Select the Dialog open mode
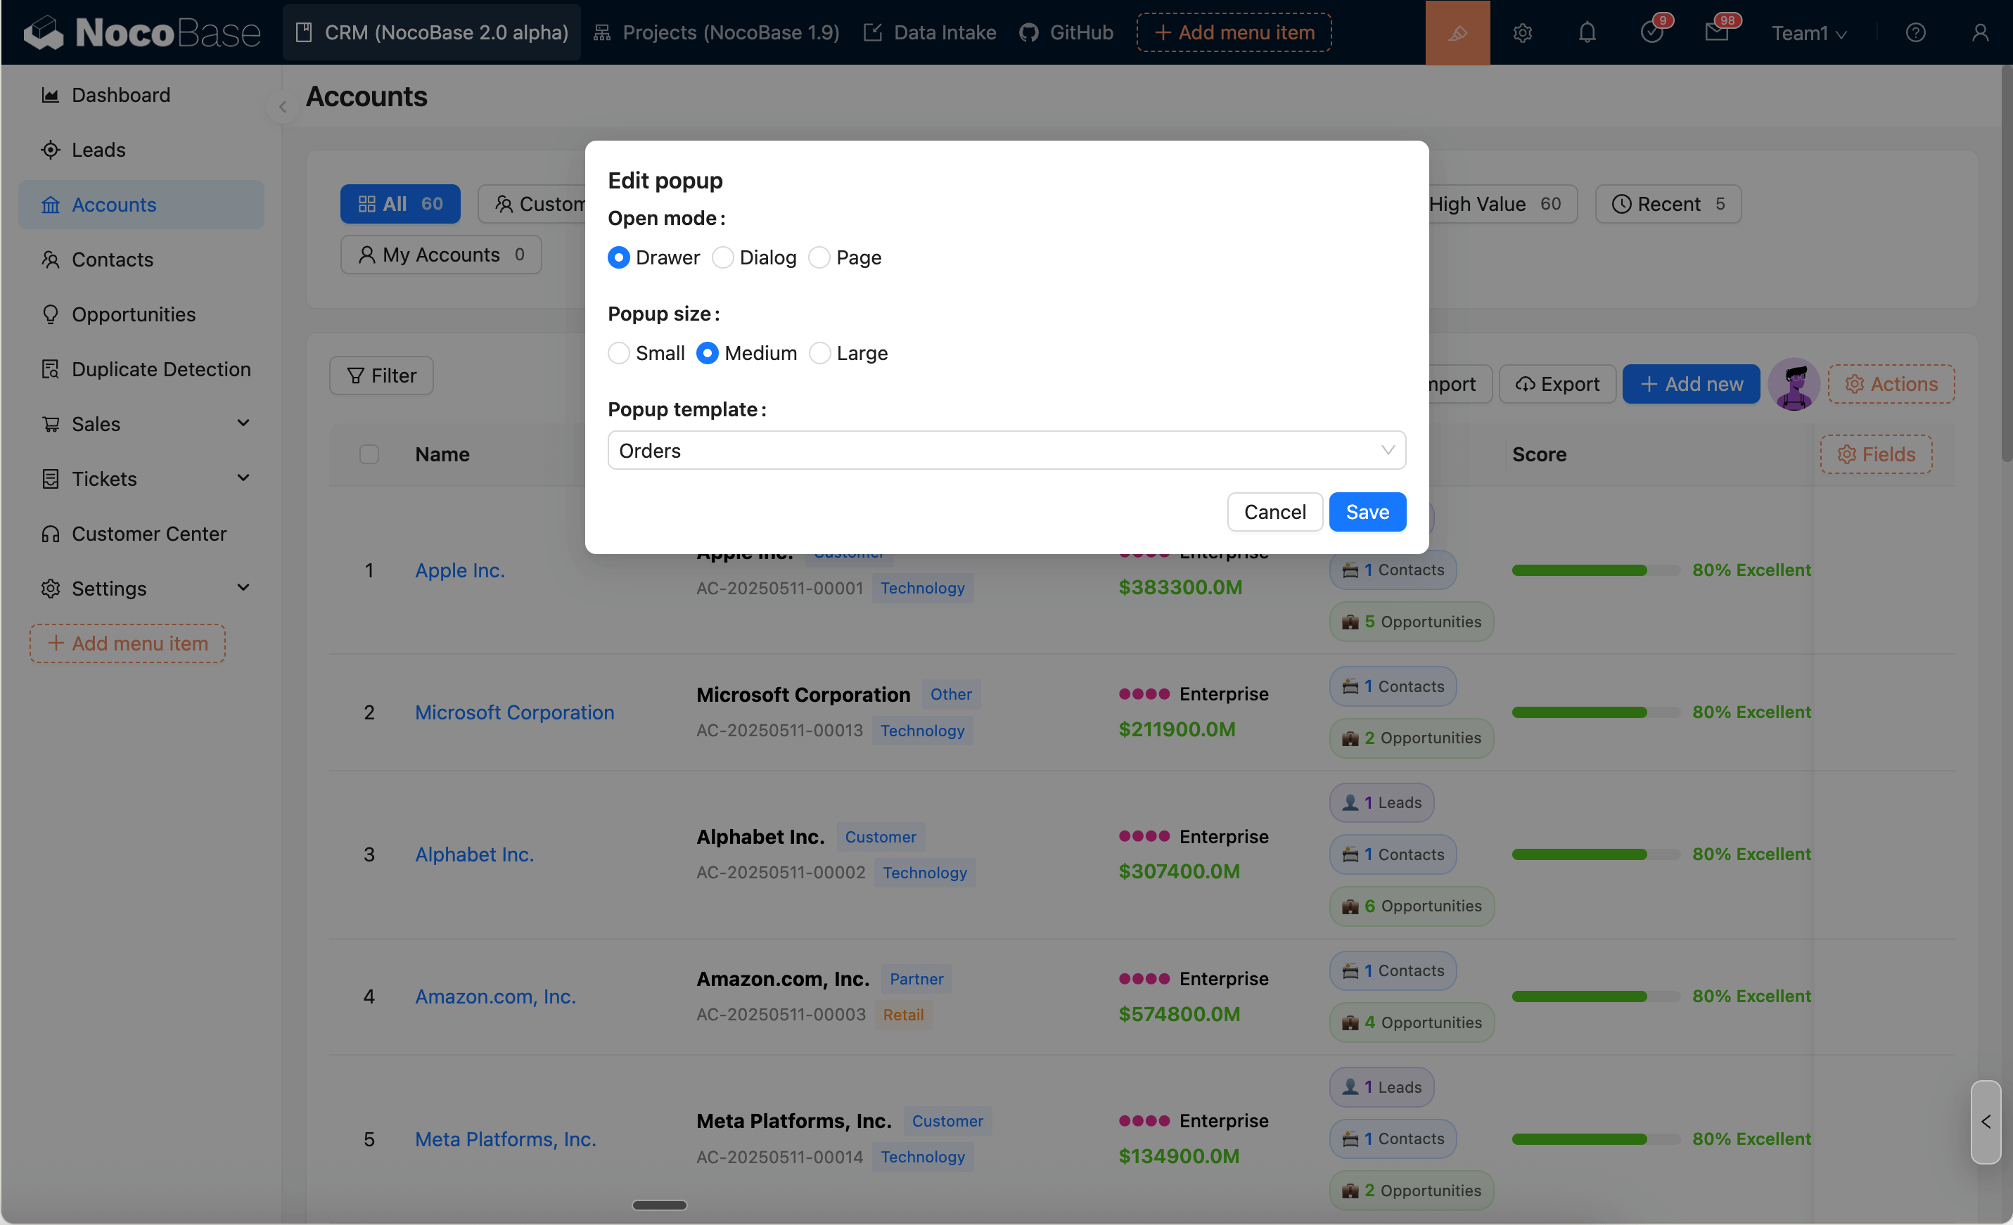Image resolution: width=2013 pixels, height=1225 pixels. click(722, 258)
